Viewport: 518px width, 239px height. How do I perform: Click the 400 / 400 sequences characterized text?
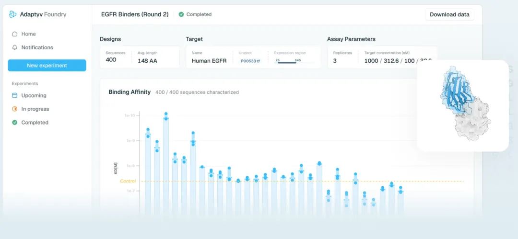pos(197,92)
